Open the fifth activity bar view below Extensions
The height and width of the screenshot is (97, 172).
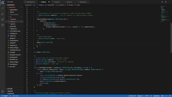point(2,25)
